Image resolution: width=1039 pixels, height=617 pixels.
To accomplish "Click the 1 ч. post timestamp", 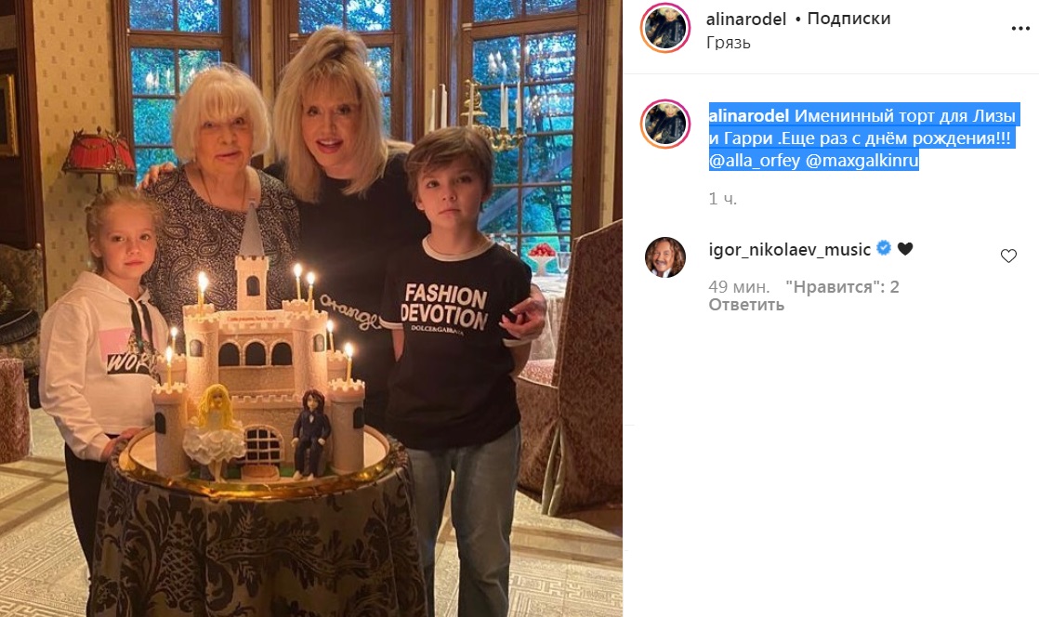I will [x=722, y=199].
